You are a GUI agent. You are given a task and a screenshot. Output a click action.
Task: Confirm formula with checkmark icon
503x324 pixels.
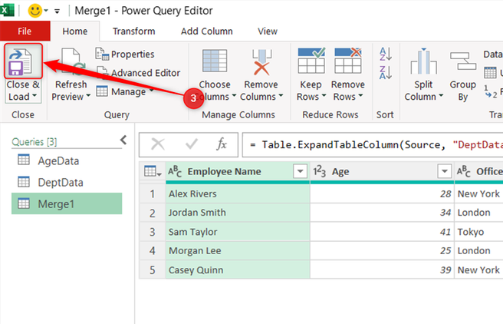(x=192, y=144)
